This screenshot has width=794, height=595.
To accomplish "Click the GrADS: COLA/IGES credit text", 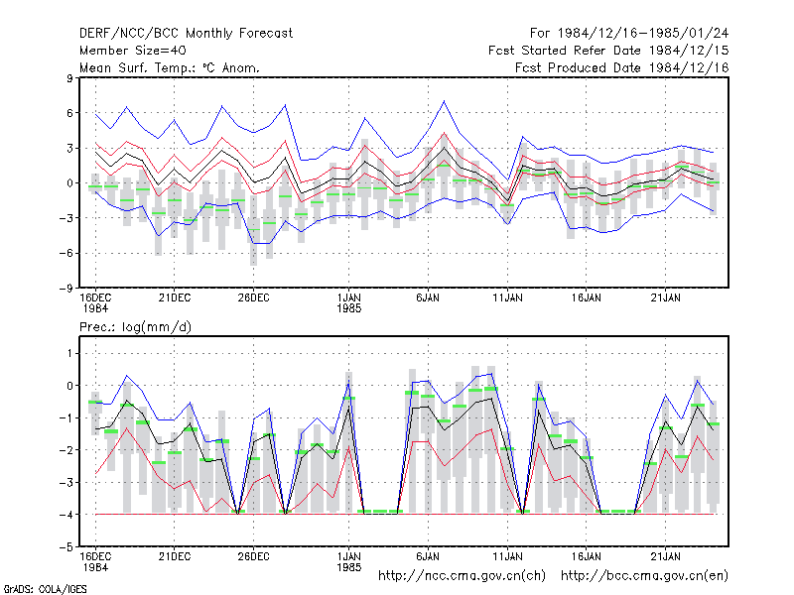I will [45, 589].
